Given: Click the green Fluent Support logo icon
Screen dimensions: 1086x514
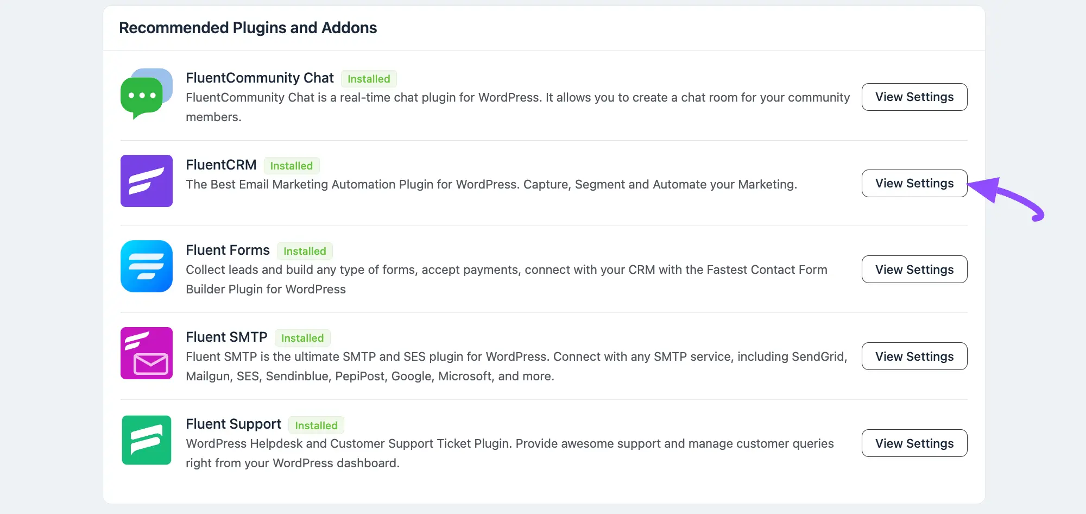Looking at the screenshot, I should click(147, 440).
